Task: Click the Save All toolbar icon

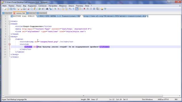Action: pos(15,9)
